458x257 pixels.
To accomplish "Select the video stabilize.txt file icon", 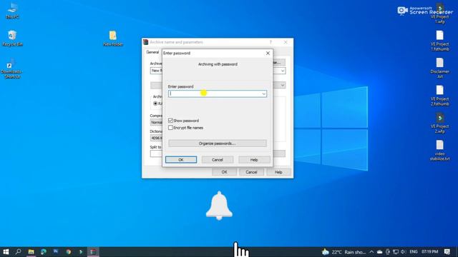I will pyautogui.click(x=439, y=151).
